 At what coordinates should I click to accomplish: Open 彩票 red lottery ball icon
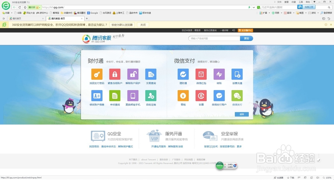pyautogui.click(x=201, y=96)
